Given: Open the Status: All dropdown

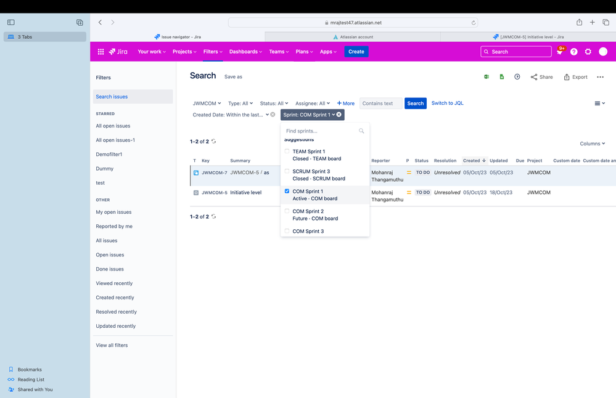Looking at the screenshot, I should pyautogui.click(x=274, y=104).
